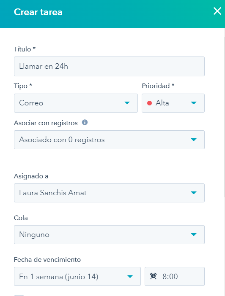Image resolution: width=225 pixels, height=296 pixels.
Task: Close the Crear tarea panel
Action: 217,11
